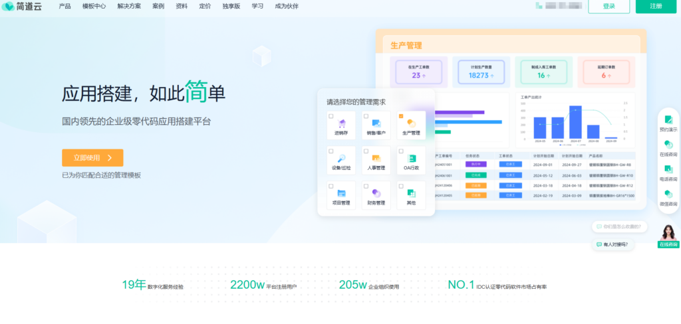
Task: Click the 2024-03-18 date cell
Action: click(x=541, y=186)
